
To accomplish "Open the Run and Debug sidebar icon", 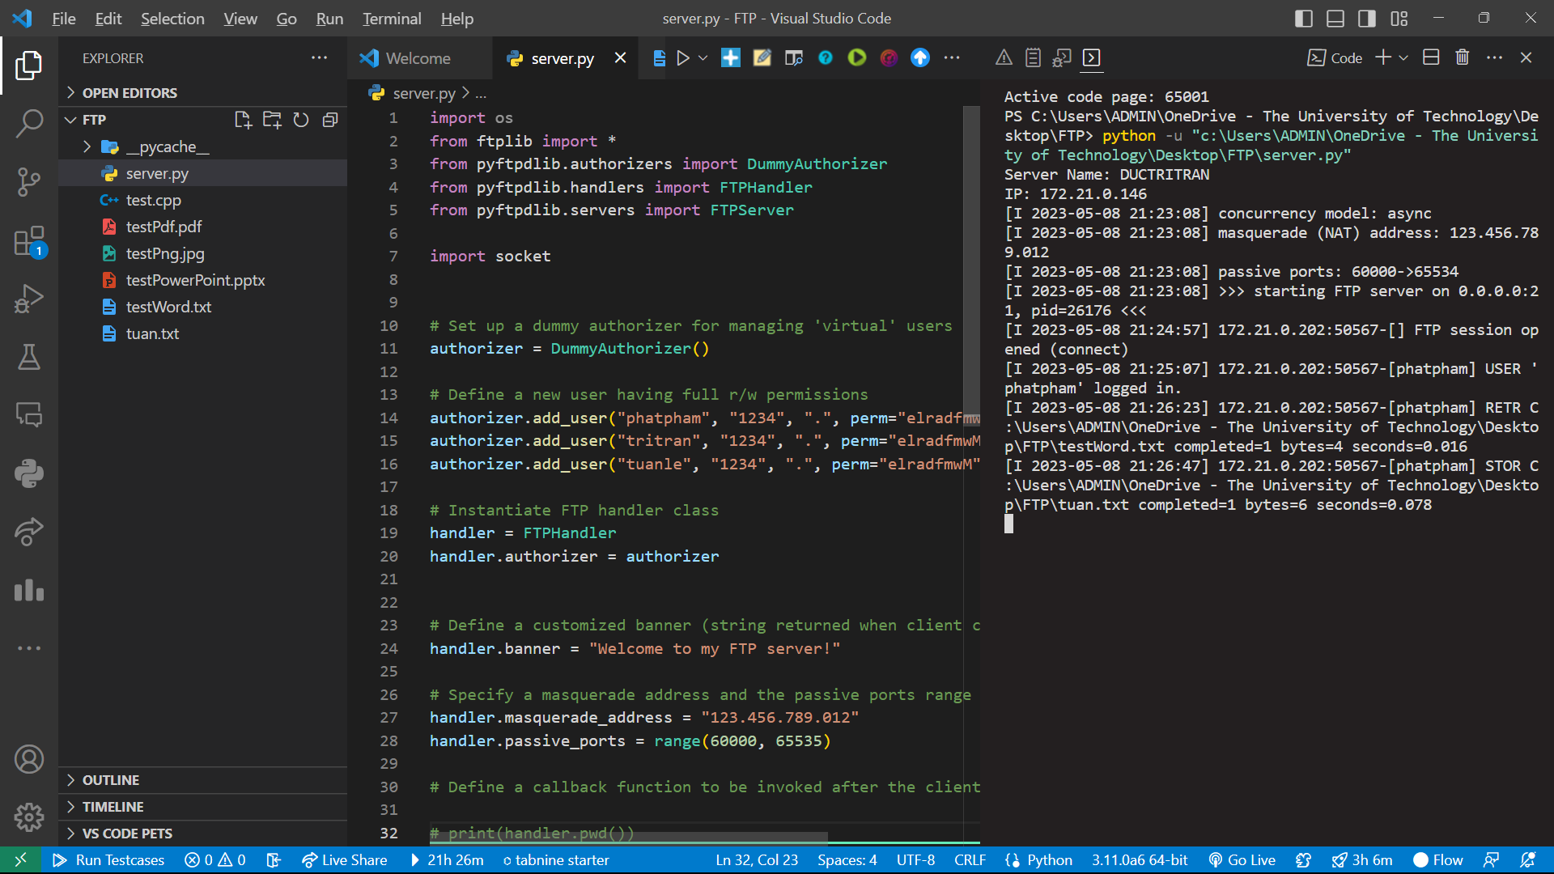I will pyautogui.click(x=29, y=299).
